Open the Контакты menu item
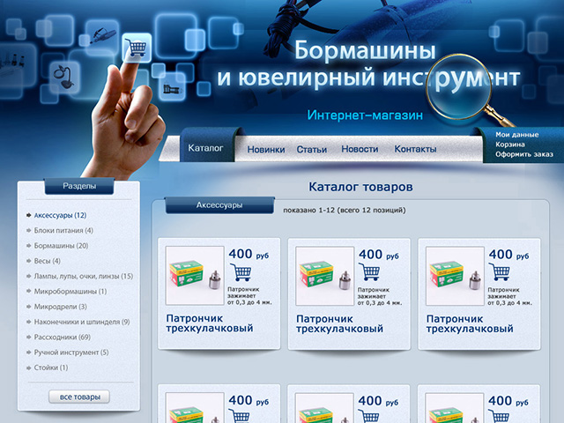The image size is (564, 423). click(415, 149)
